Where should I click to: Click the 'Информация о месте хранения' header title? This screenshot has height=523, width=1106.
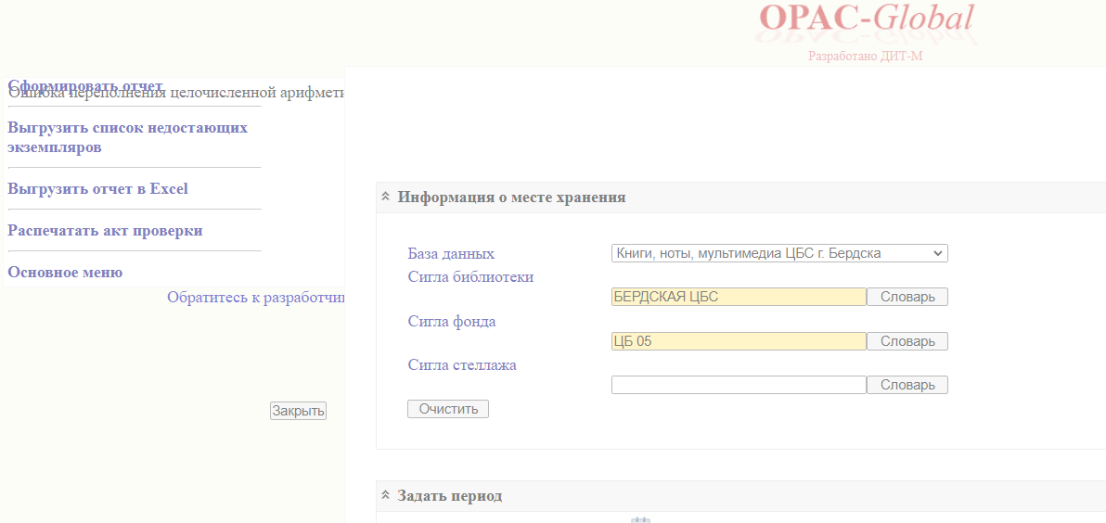(x=511, y=197)
